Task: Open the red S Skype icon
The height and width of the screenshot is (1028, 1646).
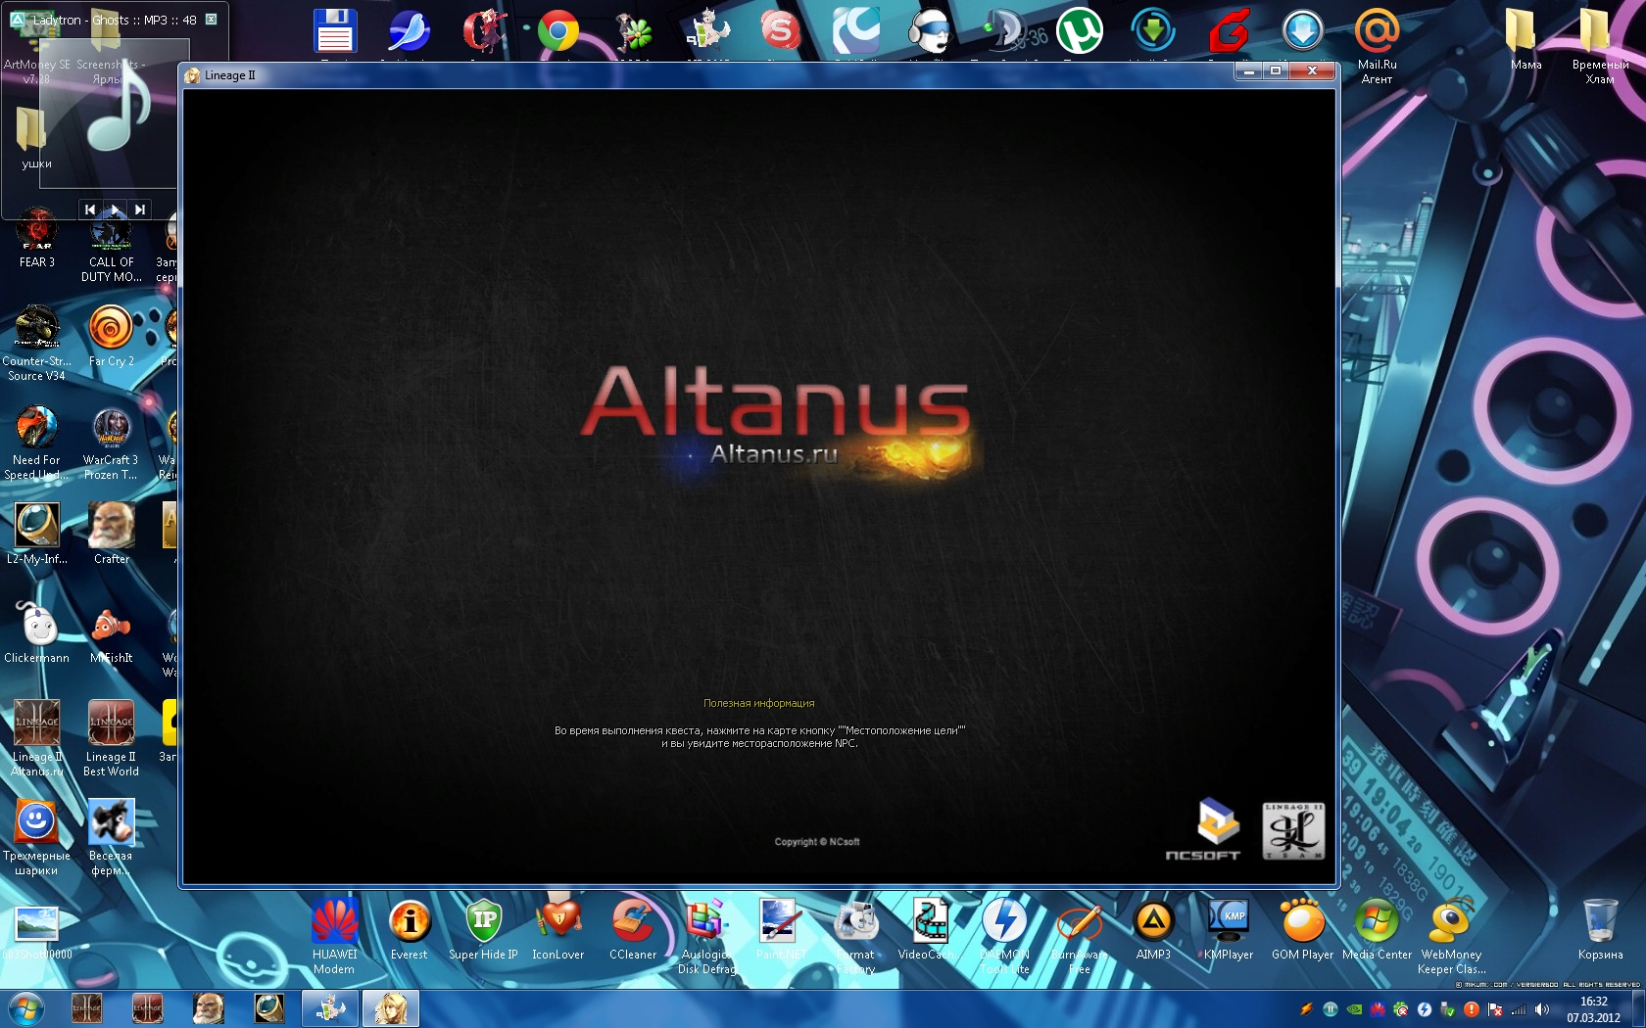Action: pyautogui.click(x=781, y=30)
